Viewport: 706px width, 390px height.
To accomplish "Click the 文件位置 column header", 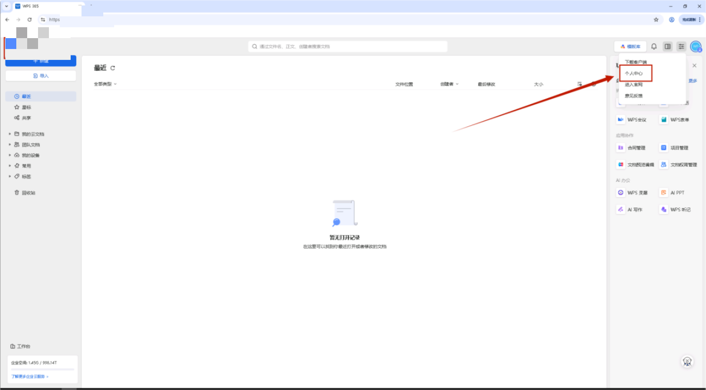I will (x=404, y=84).
